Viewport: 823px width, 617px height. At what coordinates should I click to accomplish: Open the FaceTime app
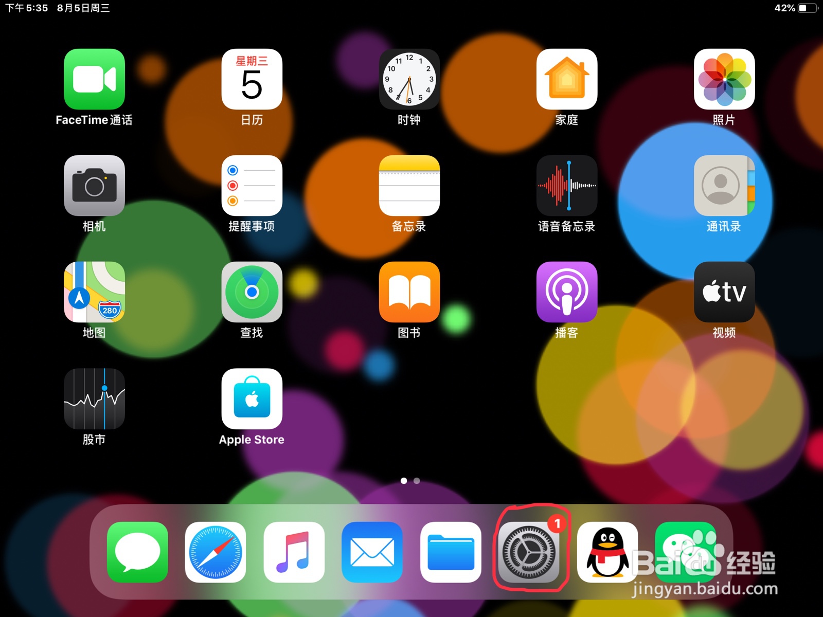pyautogui.click(x=94, y=79)
